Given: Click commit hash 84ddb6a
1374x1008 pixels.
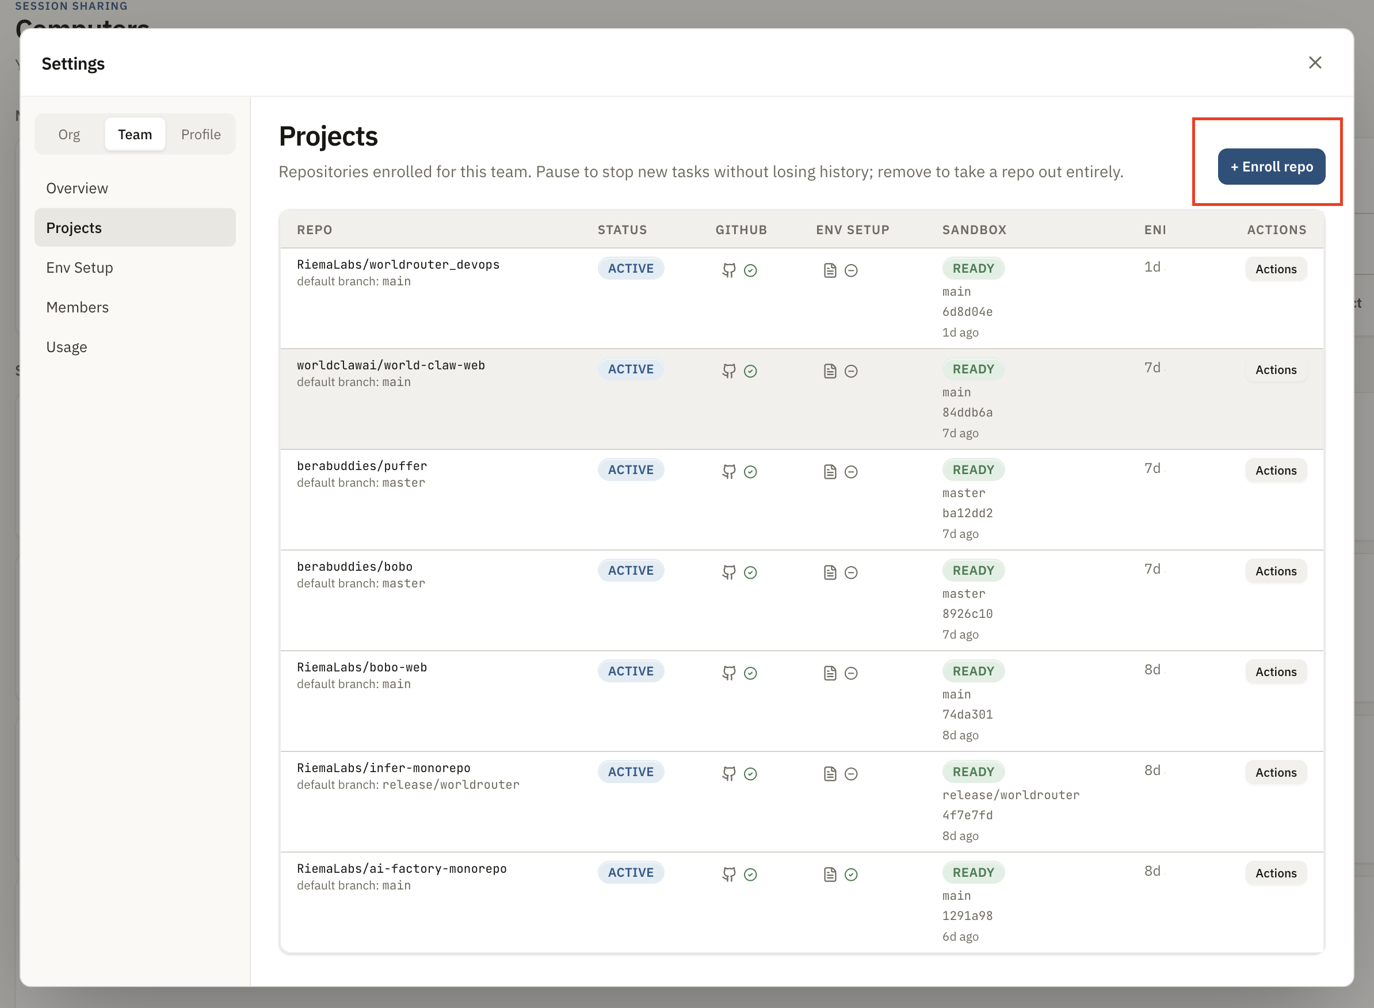Looking at the screenshot, I should pyautogui.click(x=967, y=413).
